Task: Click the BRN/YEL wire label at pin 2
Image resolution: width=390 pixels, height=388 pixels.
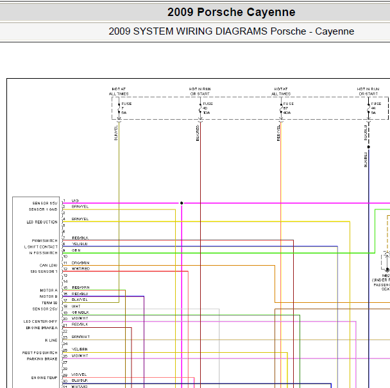Action: click(x=80, y=207)
